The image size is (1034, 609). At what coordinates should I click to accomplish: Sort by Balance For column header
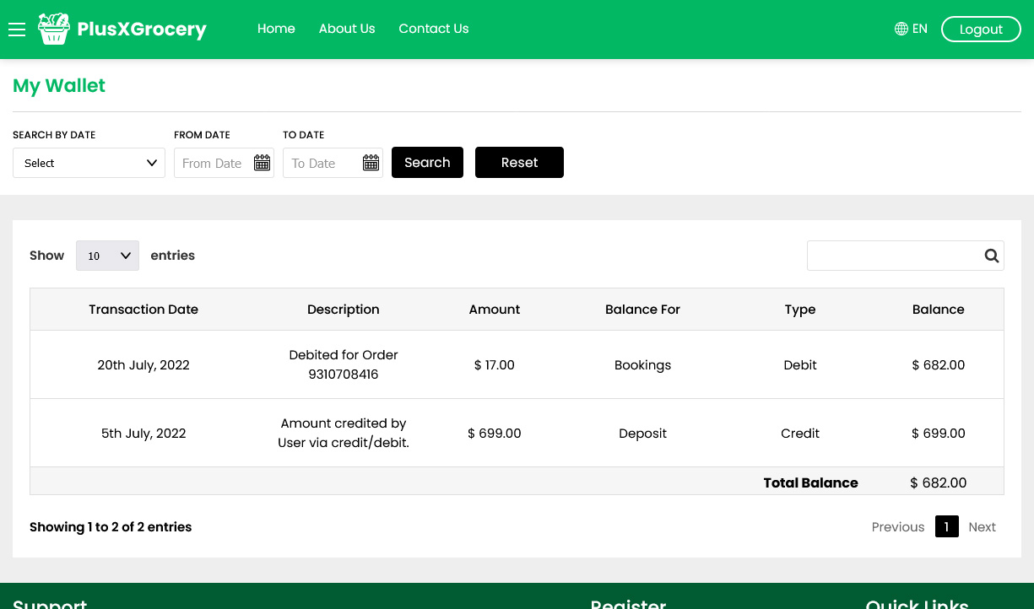642,310
